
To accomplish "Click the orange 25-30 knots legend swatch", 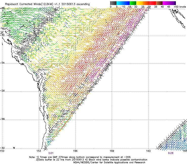I will [x=146, y=3].
